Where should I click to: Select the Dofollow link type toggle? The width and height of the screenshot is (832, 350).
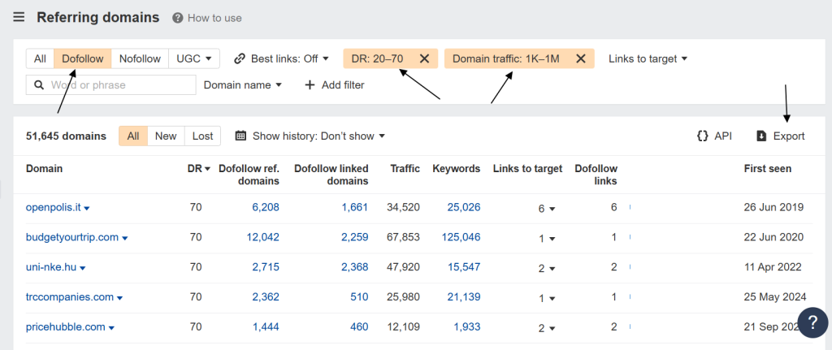(x=83, y=58)
